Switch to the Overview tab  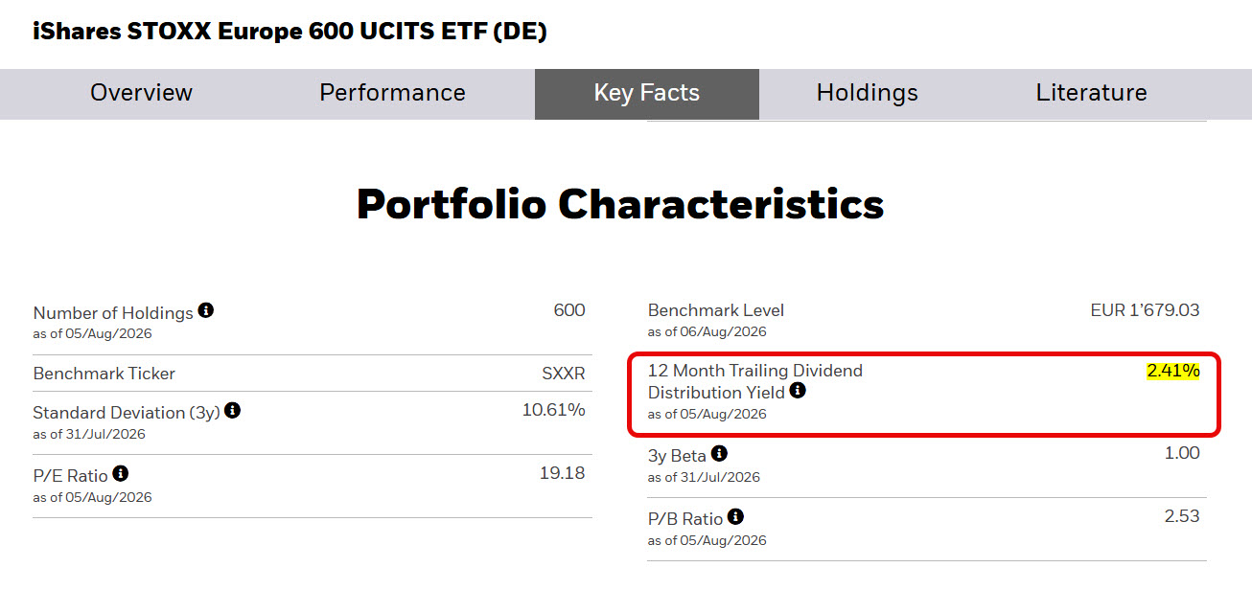click(x=141, y=93)
